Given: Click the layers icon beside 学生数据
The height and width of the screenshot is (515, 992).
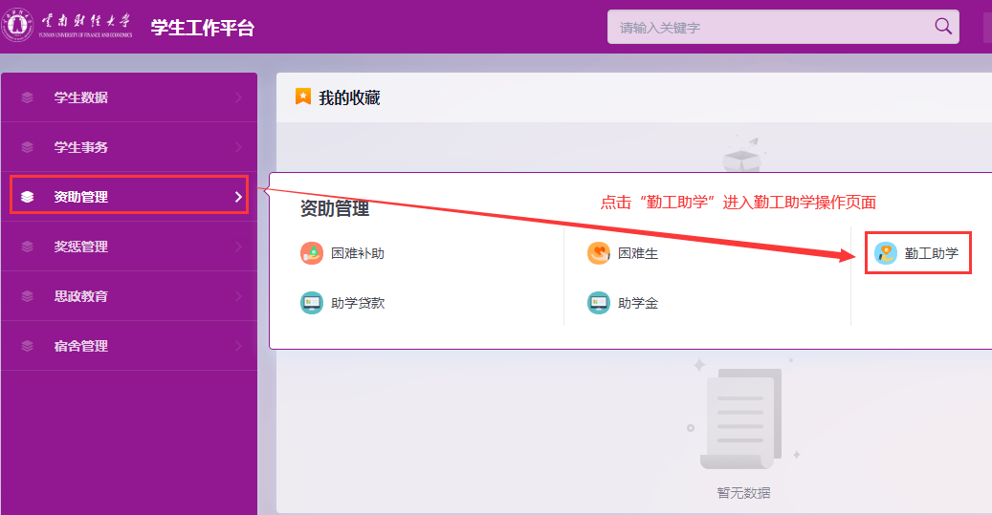Looking at the screenshot, I should point(28,97).
